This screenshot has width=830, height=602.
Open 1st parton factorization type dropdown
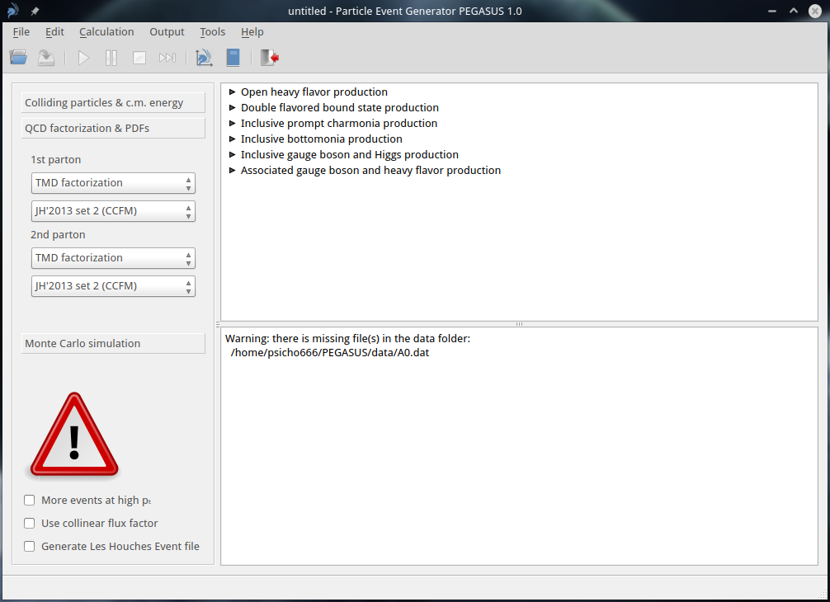tap(113, 183)
